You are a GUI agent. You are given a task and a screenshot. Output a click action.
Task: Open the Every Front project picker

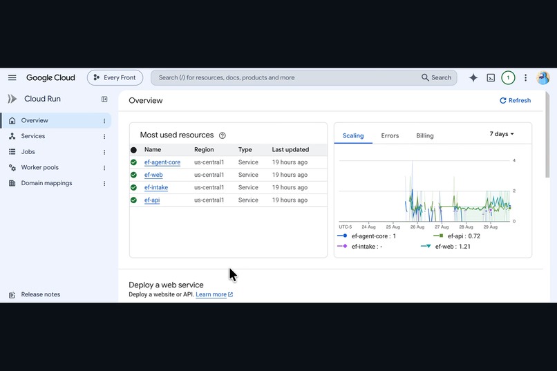click(115, 77)
